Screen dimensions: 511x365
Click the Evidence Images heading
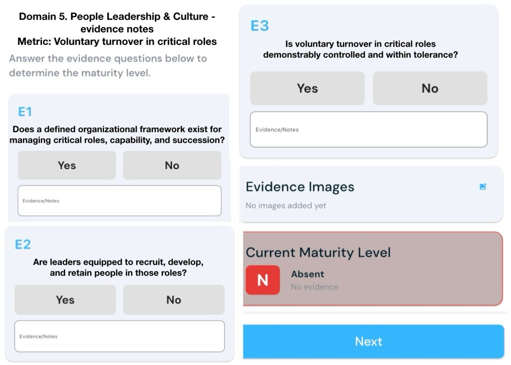tap(300, 187)
